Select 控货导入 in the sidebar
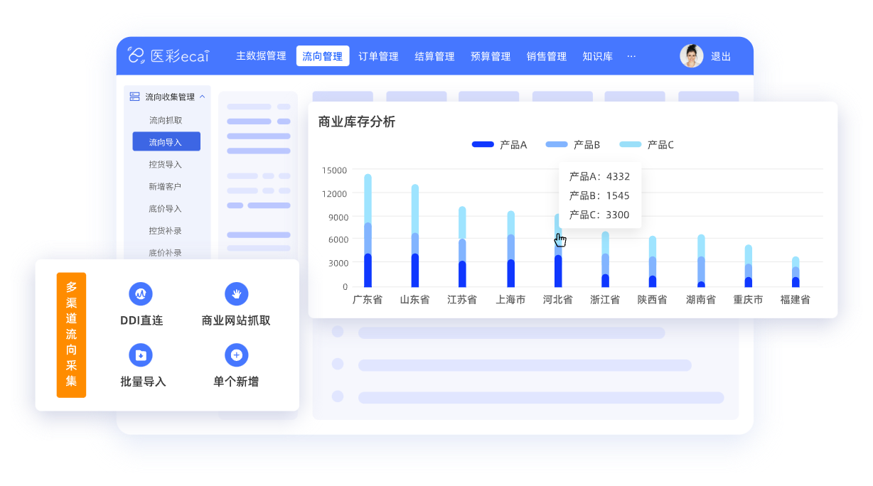The width and height of the screenshot is (873, 486). (x=166, y=164)
